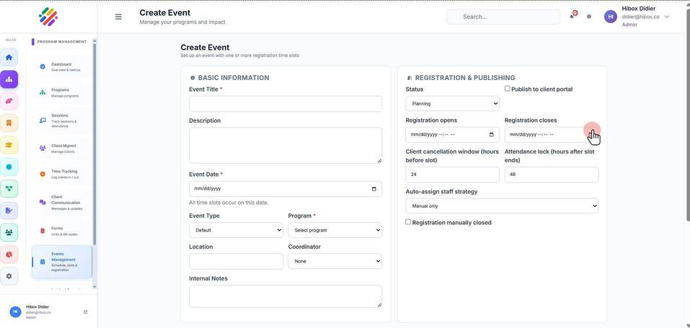Open Time Tracking in the sidebar
This screenshot has height=328, width=690.
(x=61, y=174)
